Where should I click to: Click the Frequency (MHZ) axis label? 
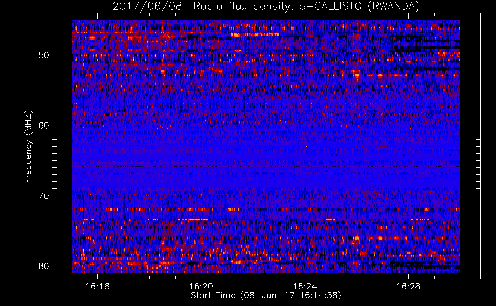pyautogui.click(x=28, y=147)
